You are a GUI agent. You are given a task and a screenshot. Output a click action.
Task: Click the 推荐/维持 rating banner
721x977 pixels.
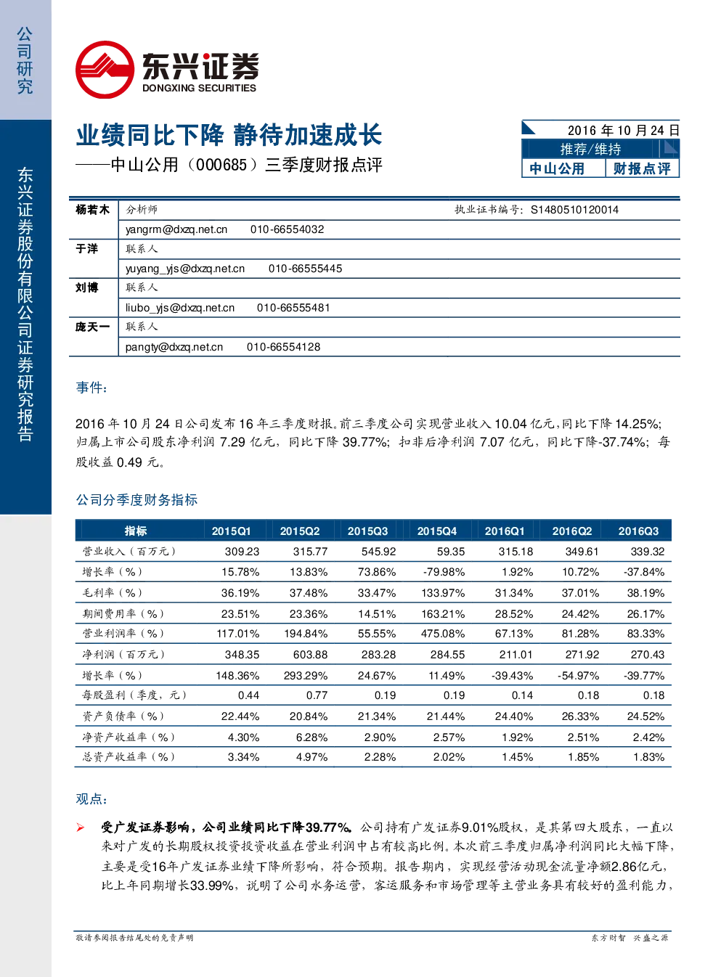tap(591, 149)
